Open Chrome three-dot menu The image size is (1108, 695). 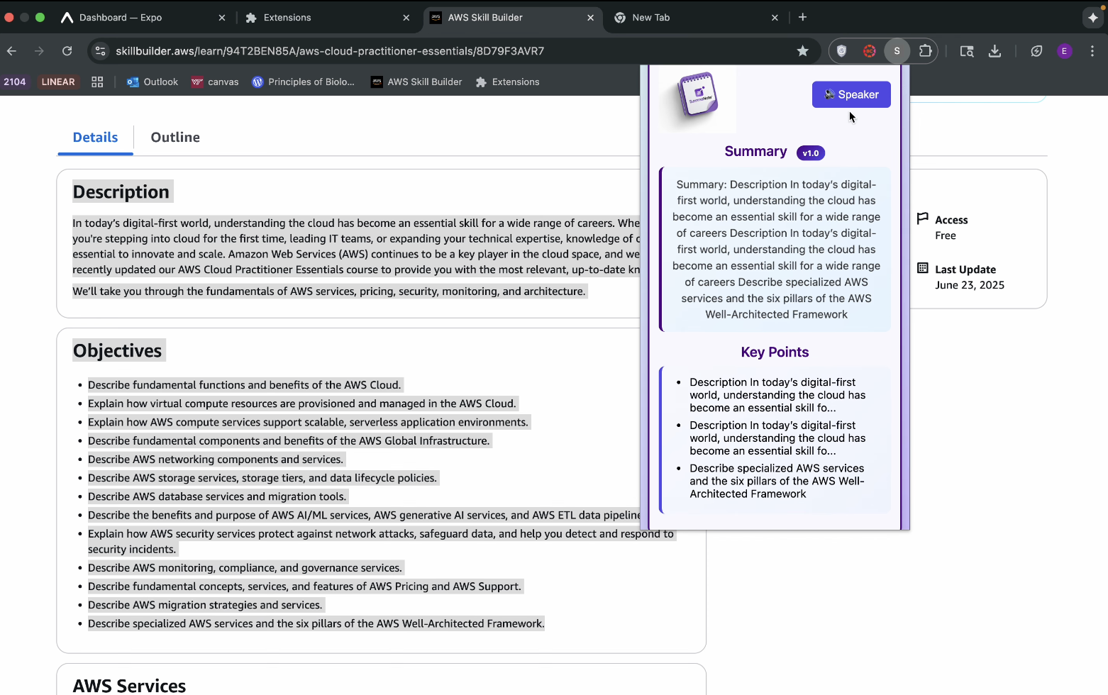(x=1092, y=51)
